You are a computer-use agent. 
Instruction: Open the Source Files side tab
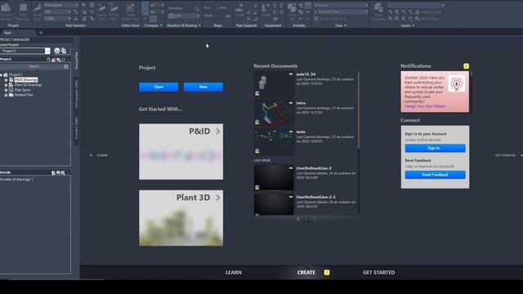pyautogui.click(x=76, y=60)
